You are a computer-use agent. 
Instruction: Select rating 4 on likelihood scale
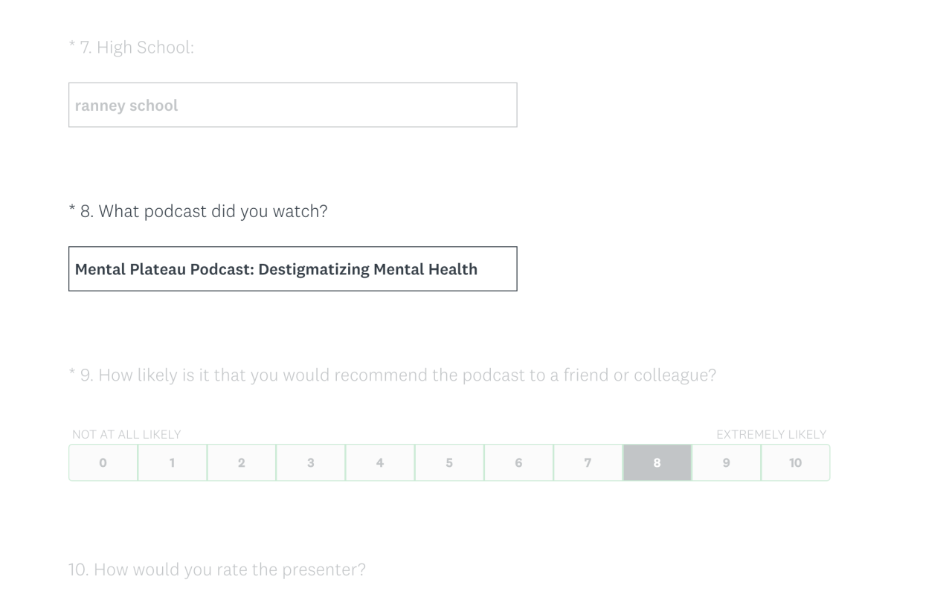tap(379, 462)
